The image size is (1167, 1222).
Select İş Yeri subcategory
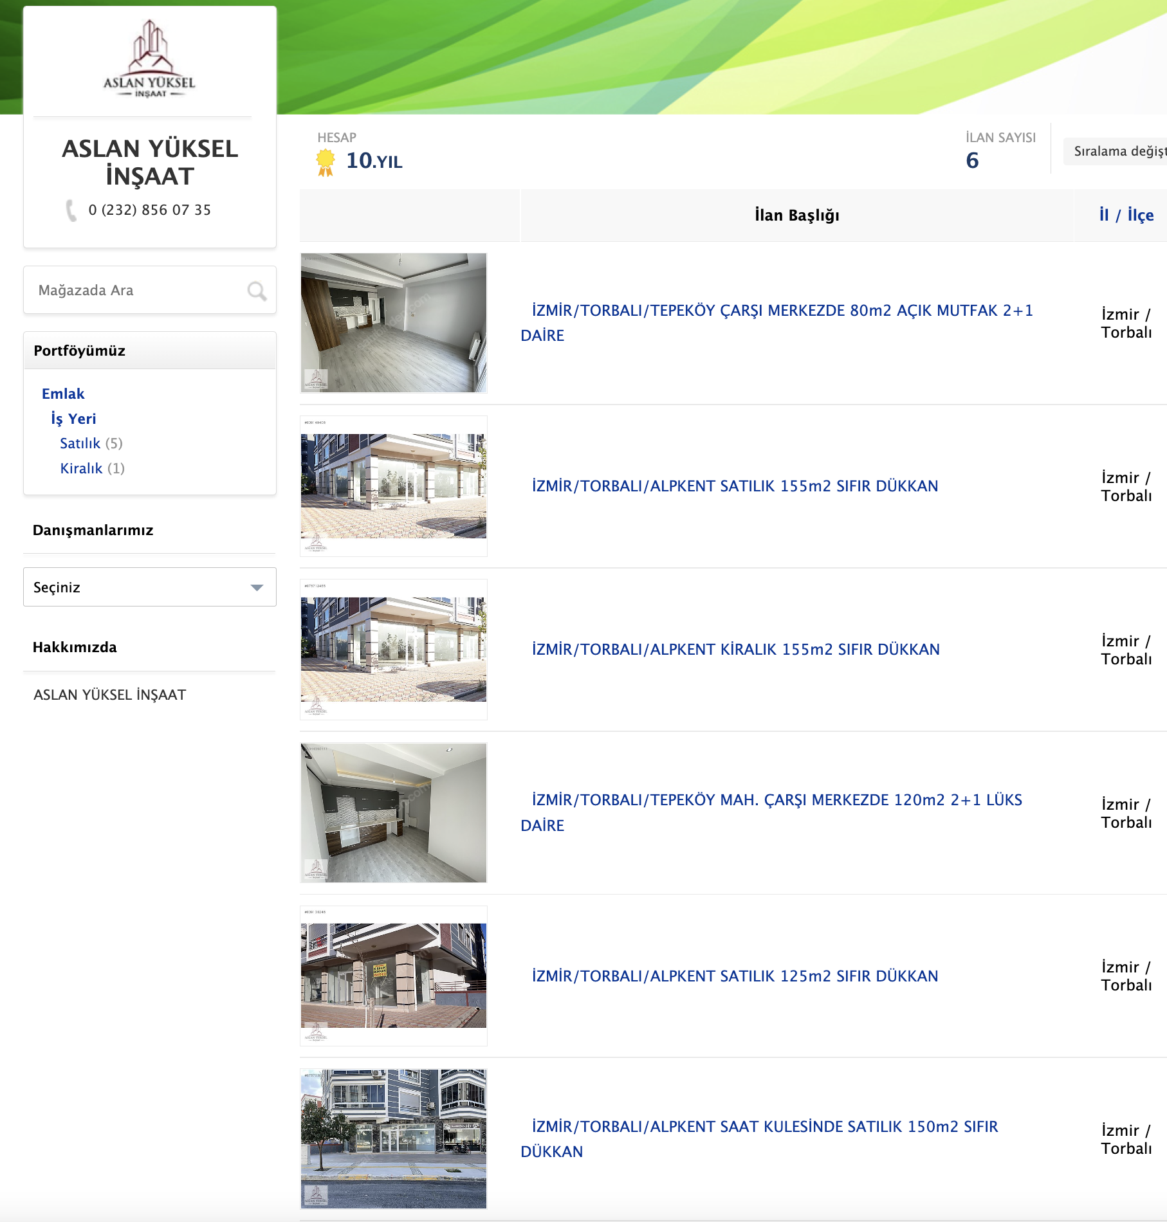[x=73, y=419]
